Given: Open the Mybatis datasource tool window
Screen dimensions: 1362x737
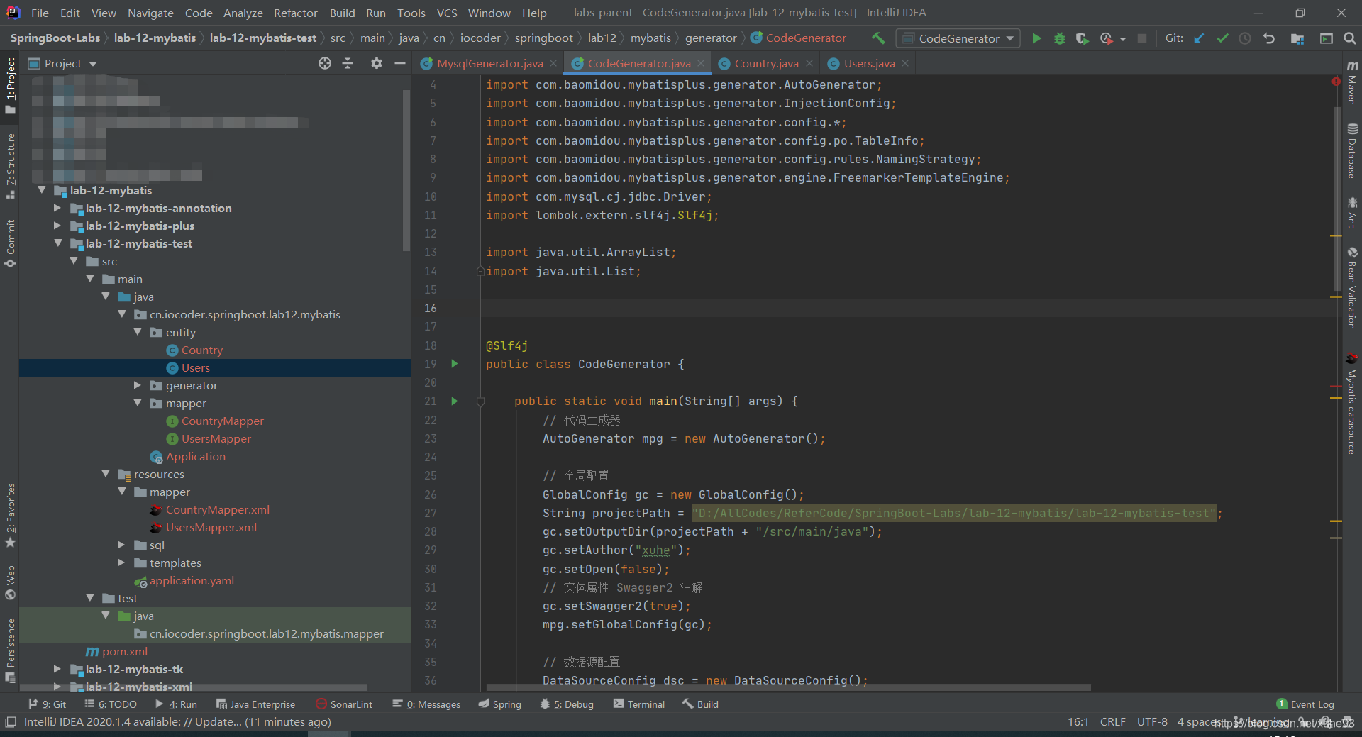Looking at the screenshot, I should pyautogui.click(x=1352, y=403).
